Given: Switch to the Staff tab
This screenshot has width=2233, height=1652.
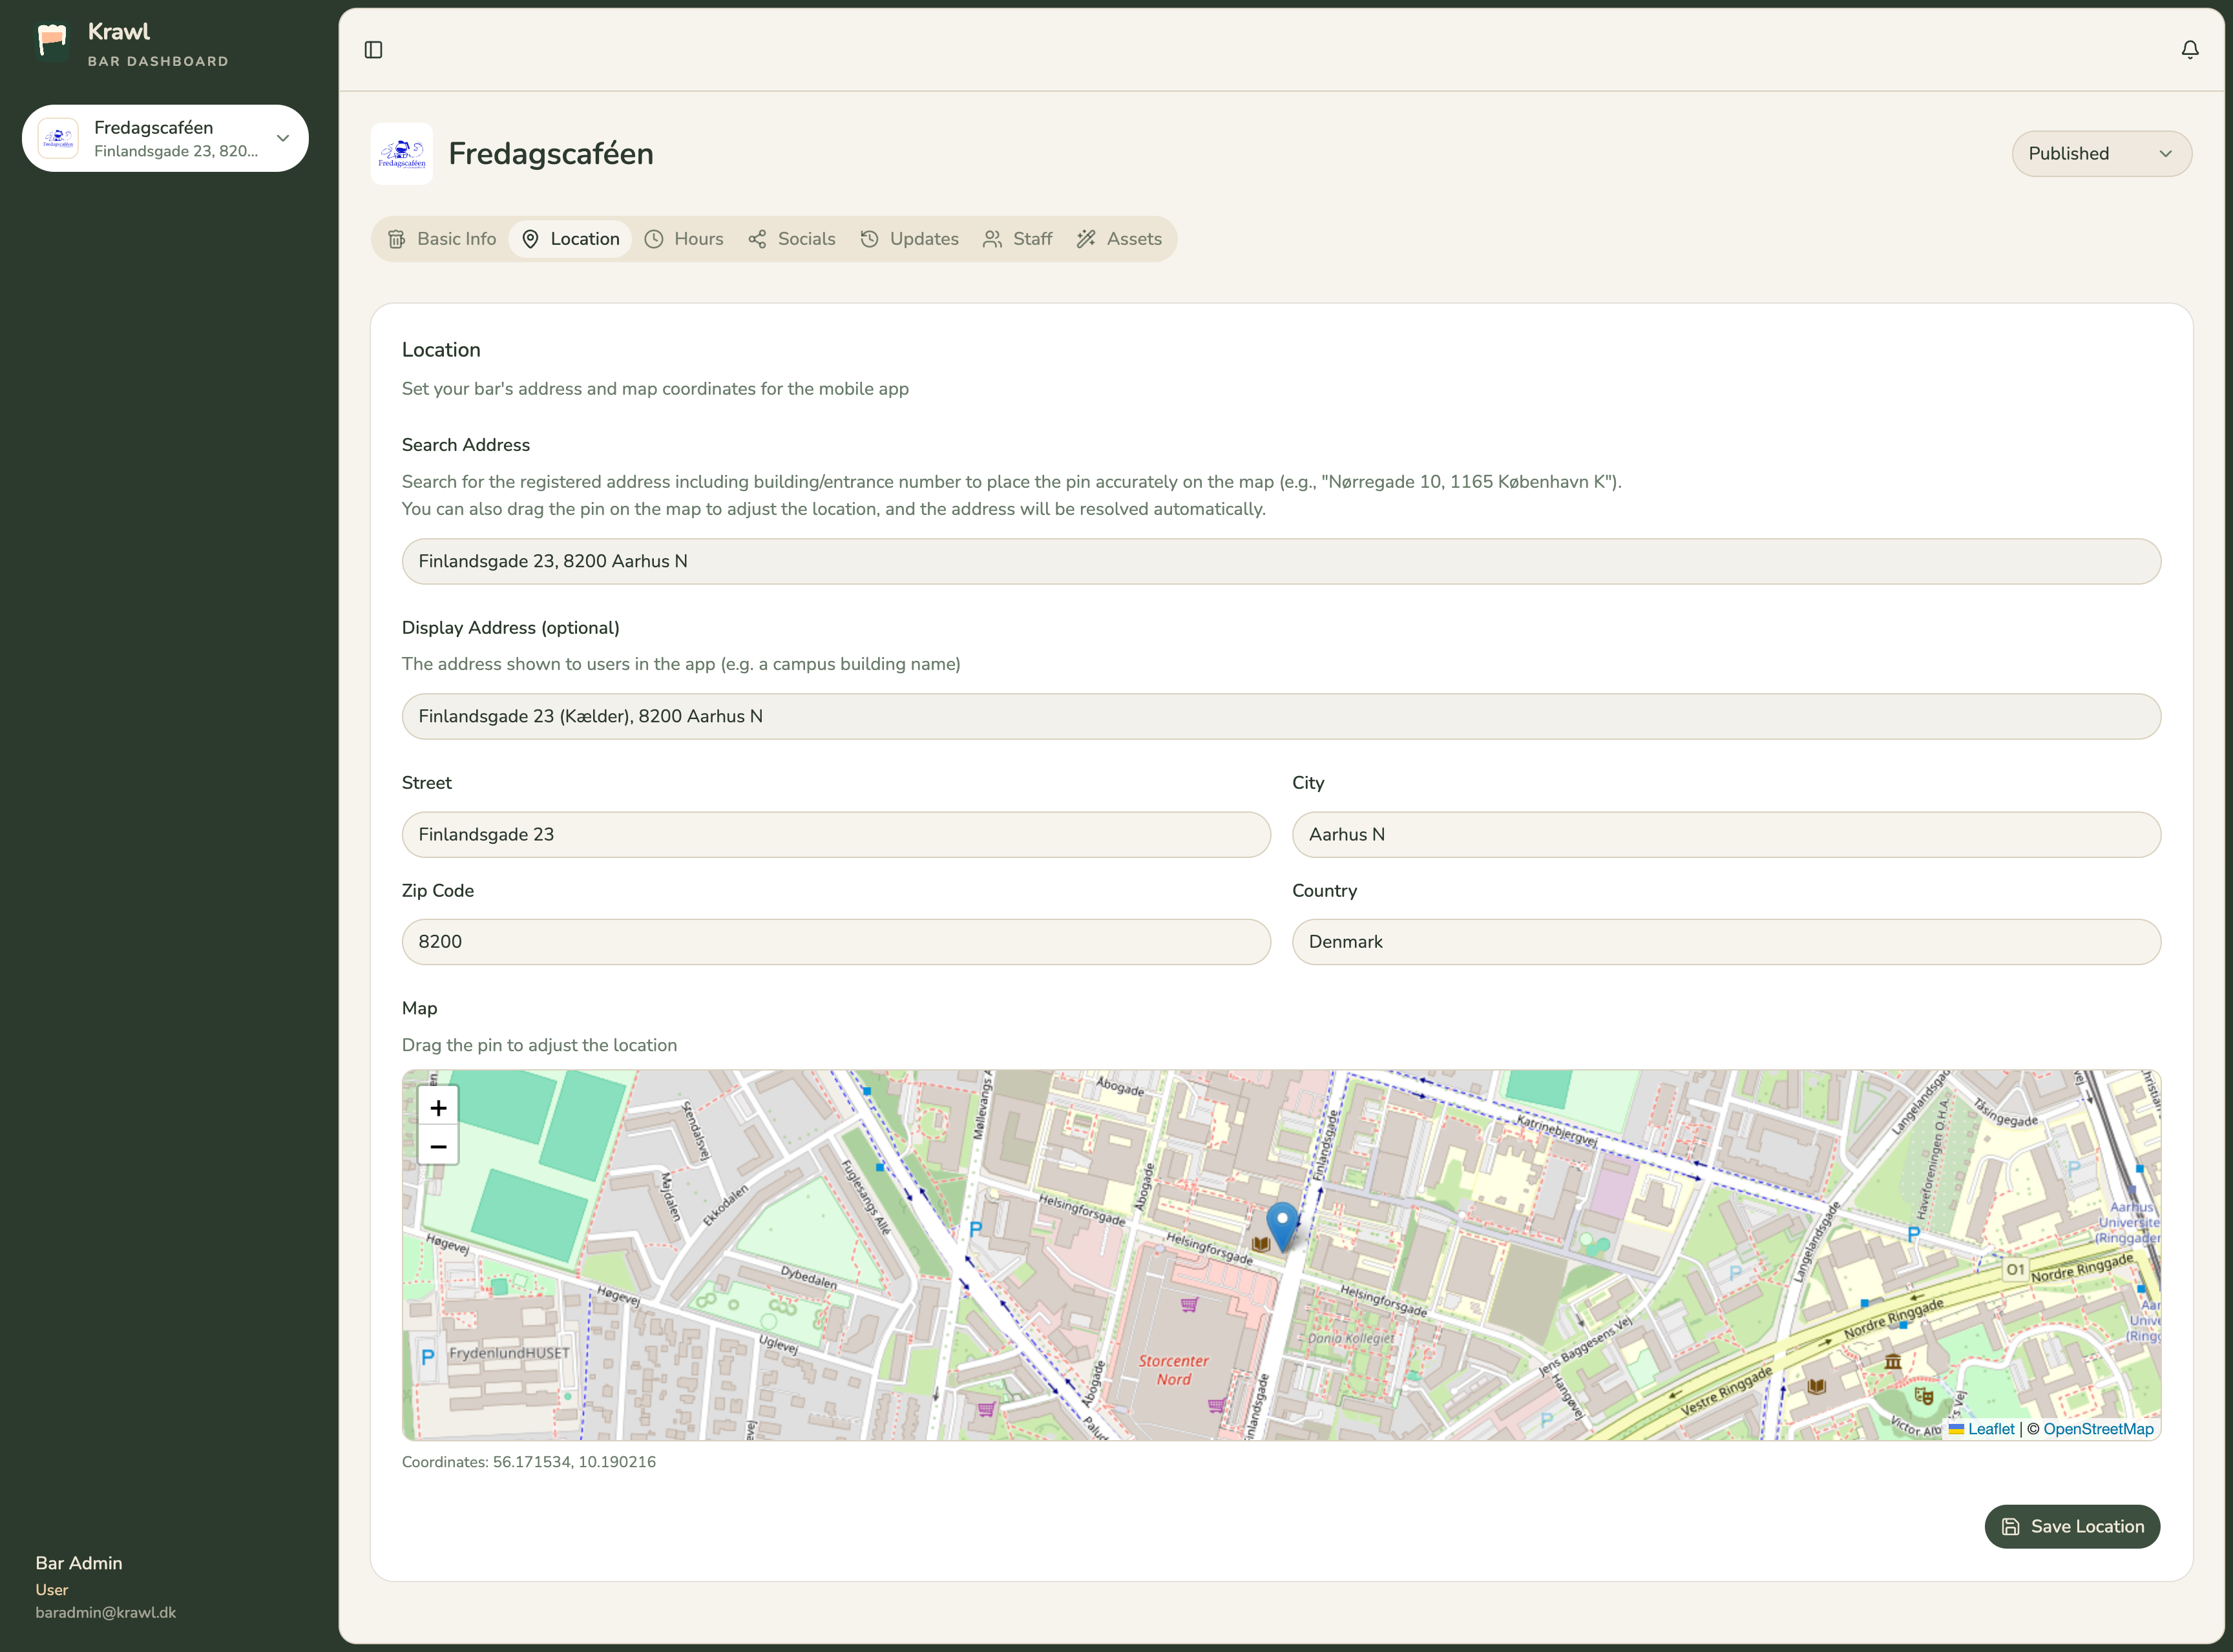Looking at the screenshot, I should [x=1018, y=239].
